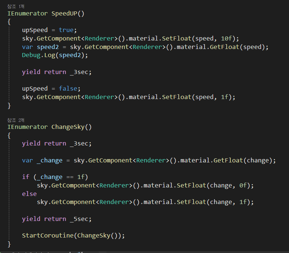Image resolution: width=289 pixels, height=253 pixels.
Task: Click the 'else' keyword
Action: (29, 194)
